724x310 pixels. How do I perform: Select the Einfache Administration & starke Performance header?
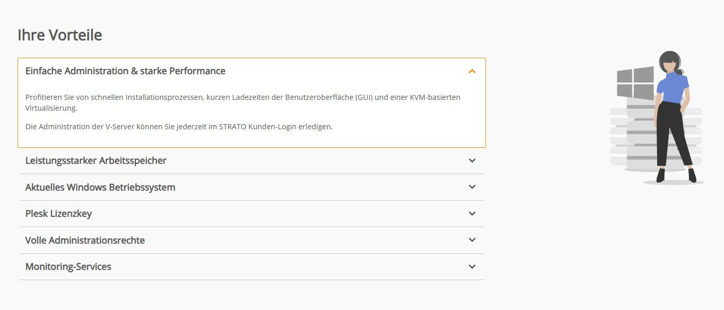125,71
